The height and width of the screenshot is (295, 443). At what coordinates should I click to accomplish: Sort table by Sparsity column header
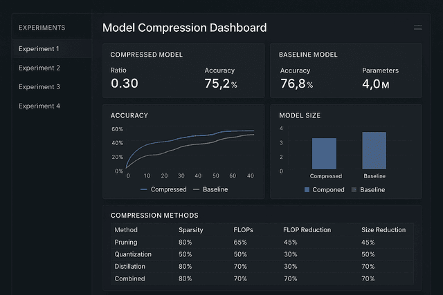(x=191, y=230)
